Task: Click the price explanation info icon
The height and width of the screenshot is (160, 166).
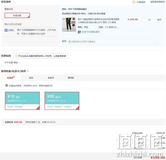Action: point(134,2)
